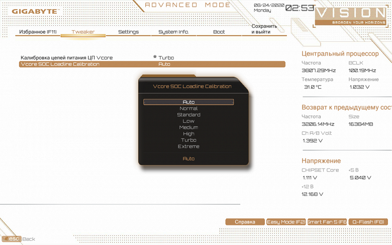Click the memory frequency 3206.14MHz
This screenshot has width=392, height=245.
[x=318, y=124]
